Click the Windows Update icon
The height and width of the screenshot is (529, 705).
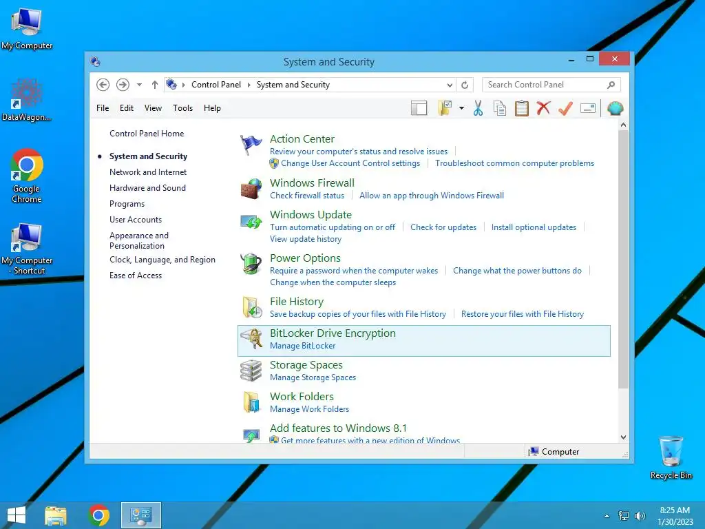point(251,221)
